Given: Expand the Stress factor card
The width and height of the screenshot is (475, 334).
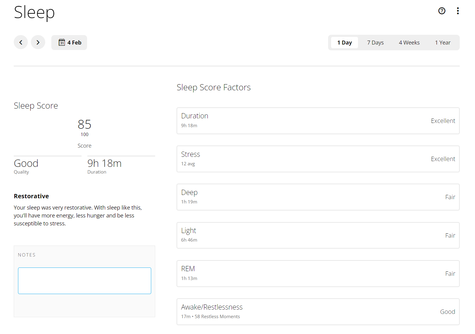Looking at the screenshot, I should [x=318, y=159].
